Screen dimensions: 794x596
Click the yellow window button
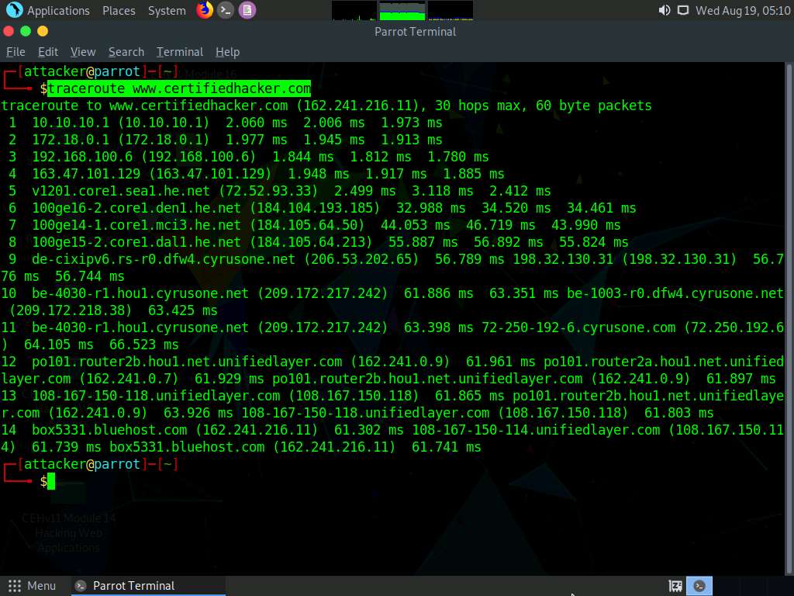pos(43,31)
